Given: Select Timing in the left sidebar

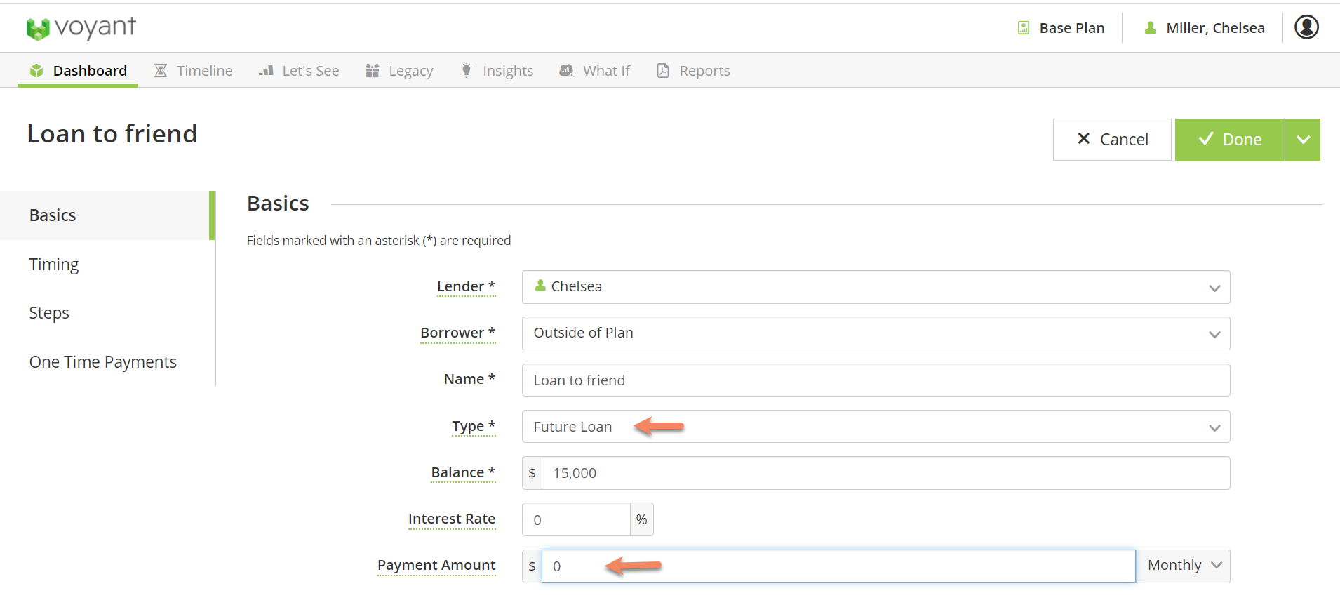Looking at the screenshot, I should tap(54, 265).
